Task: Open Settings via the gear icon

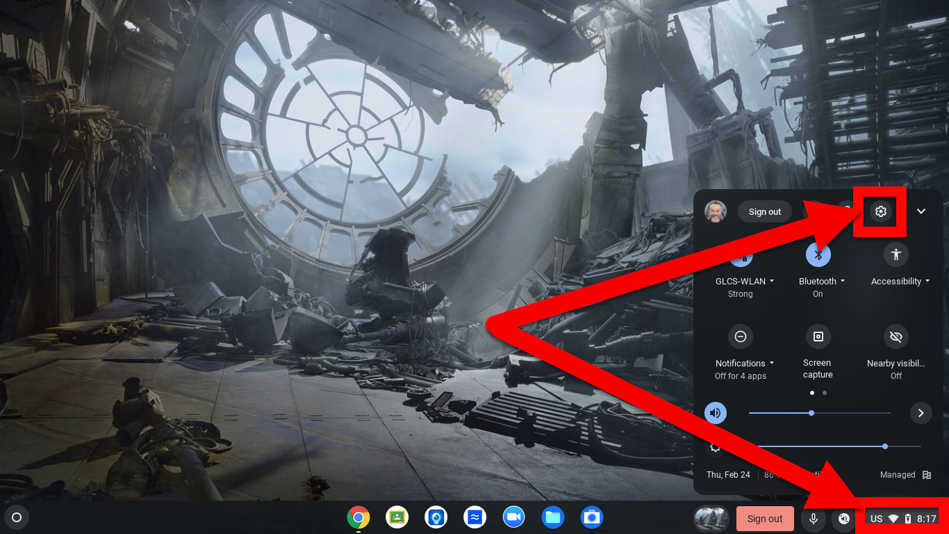Action: tap(881, 211)
